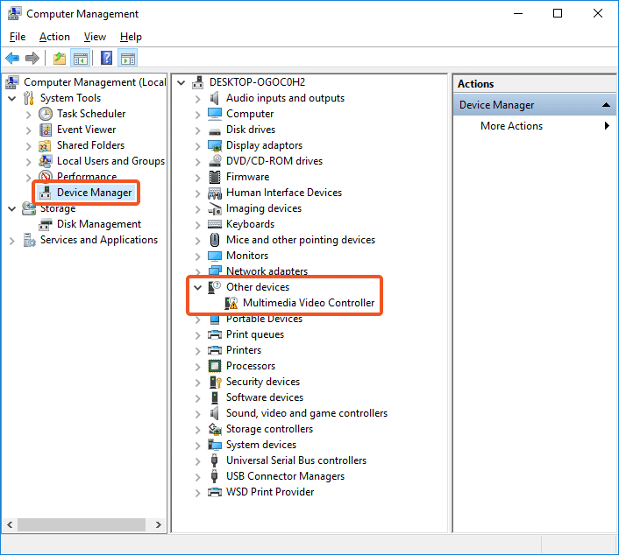This screenshot has width=619, height=555.
Task: Select the Print queues category
Action: [255, 334]
